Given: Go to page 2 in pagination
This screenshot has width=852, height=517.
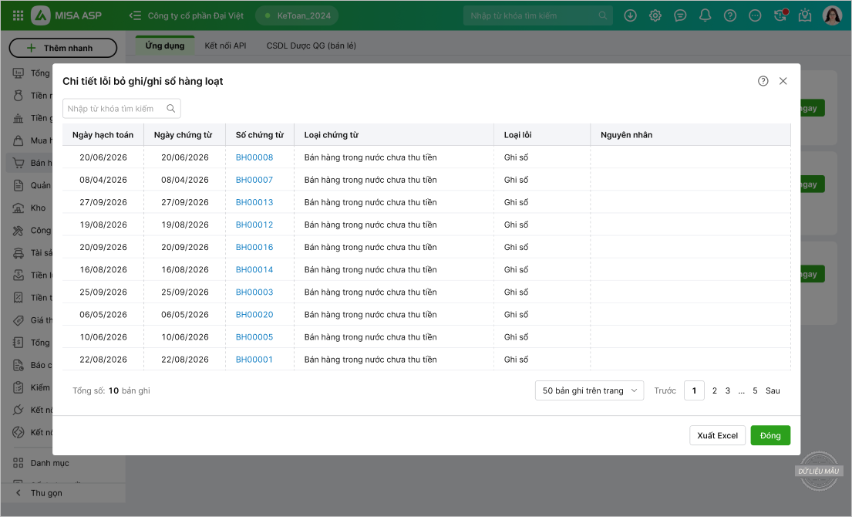Looking at the screenshot, I should pos(714,390).
